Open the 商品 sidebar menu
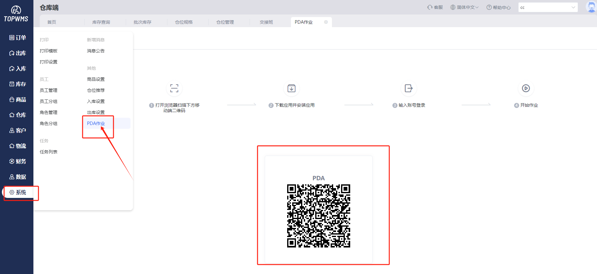The height and width of the screenshot is (274, 597). (x=17, y=99)
